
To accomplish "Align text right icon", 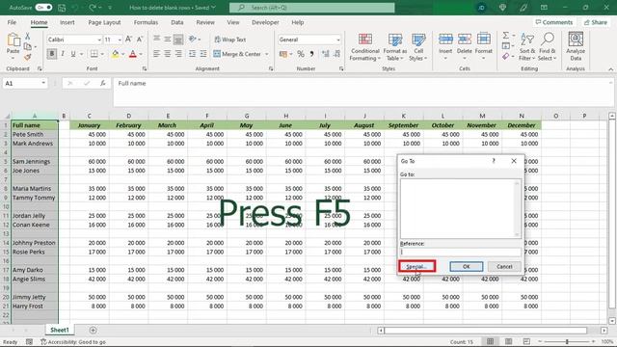I will [x=178, y=54].
